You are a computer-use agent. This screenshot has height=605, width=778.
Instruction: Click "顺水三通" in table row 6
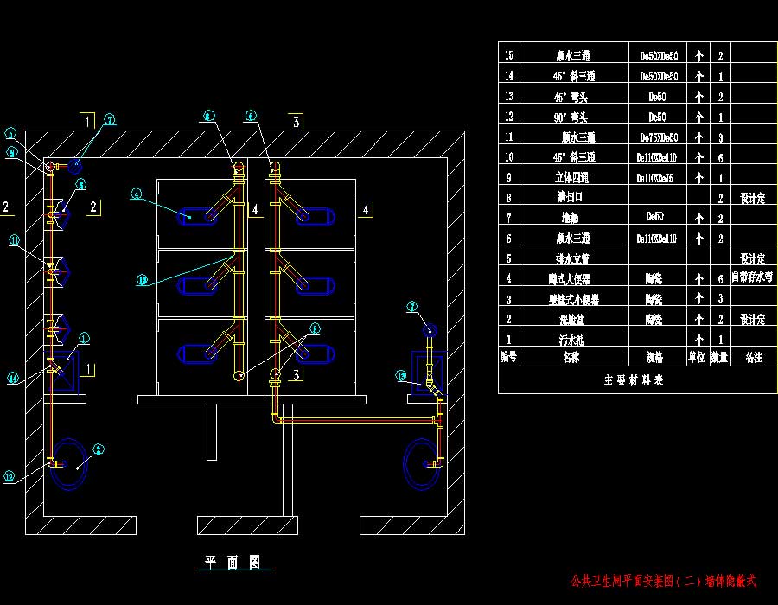[573, 238]
